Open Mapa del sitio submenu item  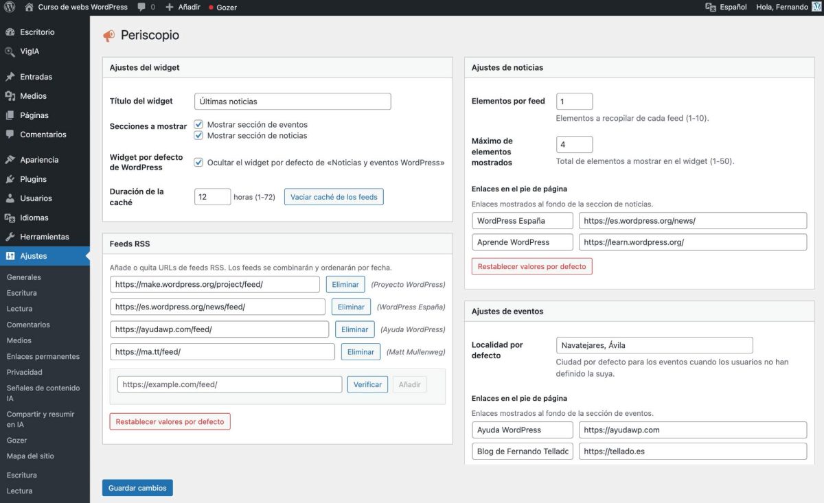[30, 456]
